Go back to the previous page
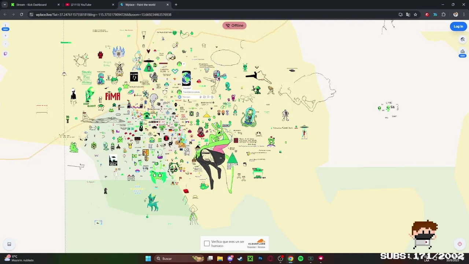 click(x=5, y=15)
